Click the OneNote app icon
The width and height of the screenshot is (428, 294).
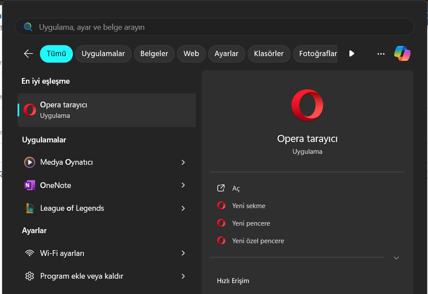click(29, 185)
